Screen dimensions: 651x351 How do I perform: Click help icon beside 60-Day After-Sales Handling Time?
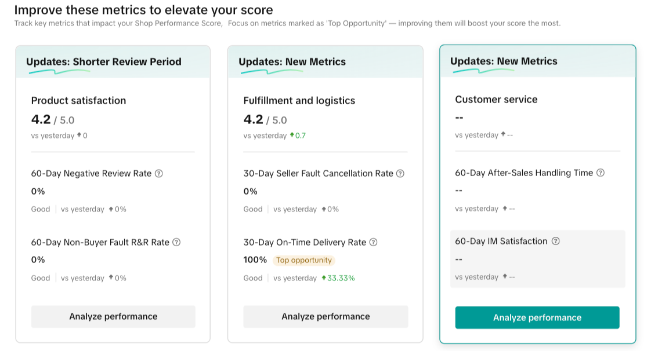pyautogui.click(x=601, y=173)
